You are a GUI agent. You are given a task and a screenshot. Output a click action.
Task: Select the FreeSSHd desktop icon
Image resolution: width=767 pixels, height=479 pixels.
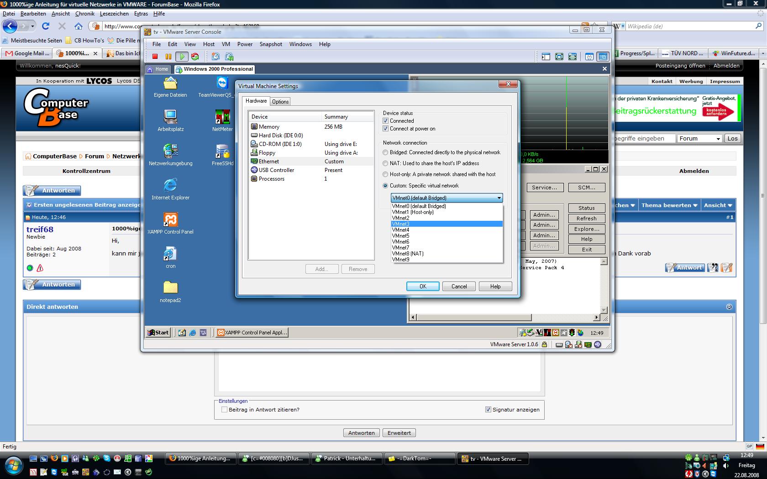[222, 155]
